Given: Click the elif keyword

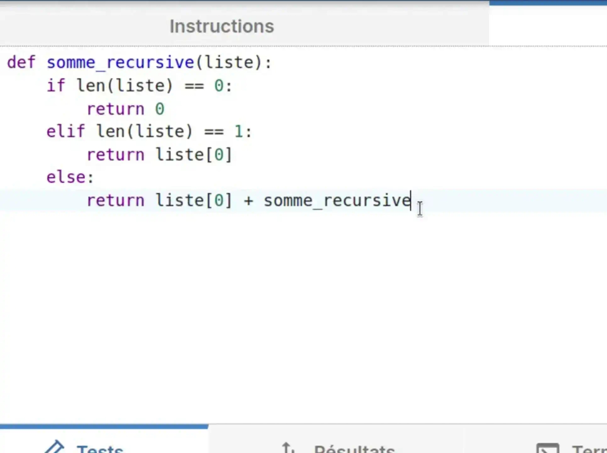Looking at the screenshot, I should [x=66, y=132].
